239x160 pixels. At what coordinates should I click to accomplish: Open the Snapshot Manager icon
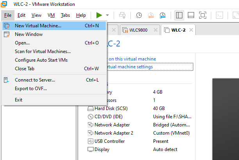pyautogui.click(x=162, y=15)
